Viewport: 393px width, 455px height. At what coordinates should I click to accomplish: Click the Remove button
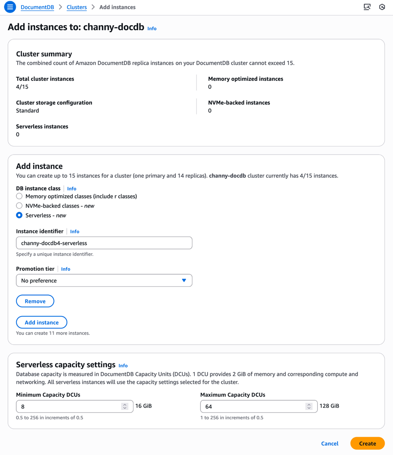point(35,301)
